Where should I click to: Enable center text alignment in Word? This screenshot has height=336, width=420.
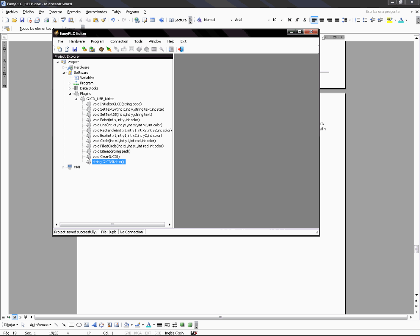tap(322, 20)
